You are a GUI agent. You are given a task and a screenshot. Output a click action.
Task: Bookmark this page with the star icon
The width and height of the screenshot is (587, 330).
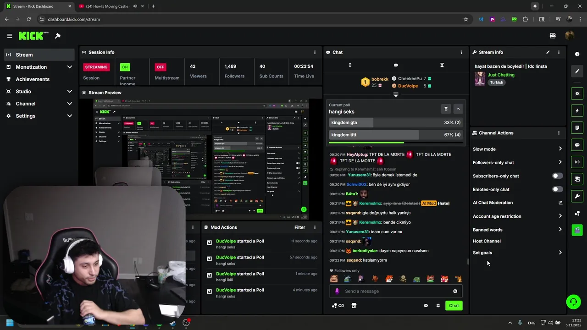[466, 19]
